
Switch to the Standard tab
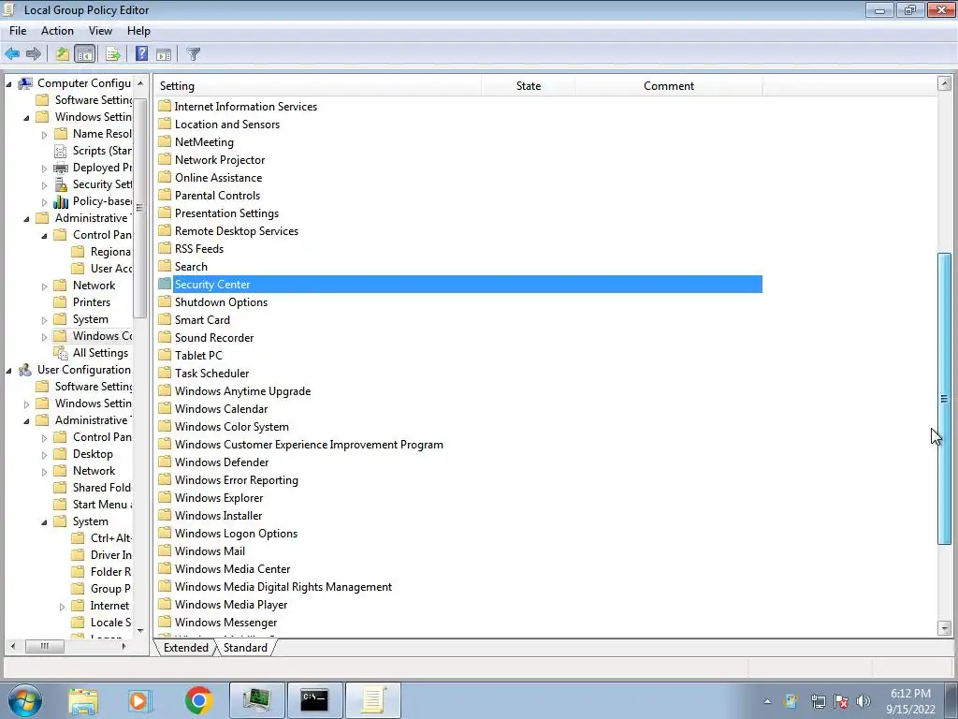[x=245, y=648]
